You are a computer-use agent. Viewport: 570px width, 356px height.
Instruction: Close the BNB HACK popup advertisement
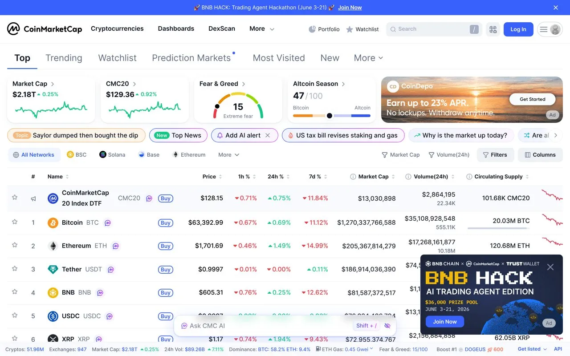550,267
